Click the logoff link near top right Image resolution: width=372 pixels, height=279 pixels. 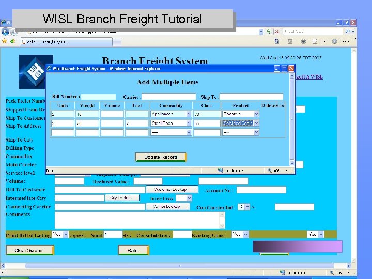(309, 77)
